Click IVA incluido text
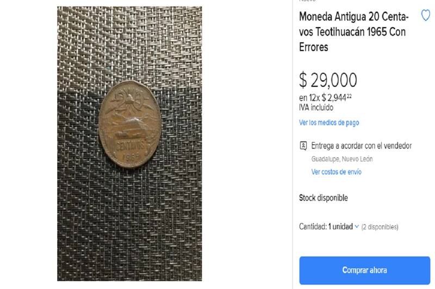Screen dimensions: 435x289 (316, 107)
